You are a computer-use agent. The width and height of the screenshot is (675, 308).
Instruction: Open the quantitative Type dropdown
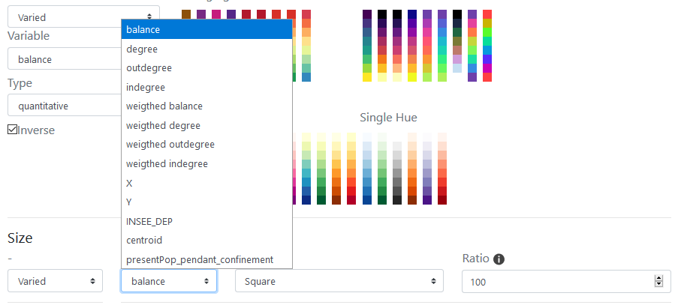(x=65, y=106)
